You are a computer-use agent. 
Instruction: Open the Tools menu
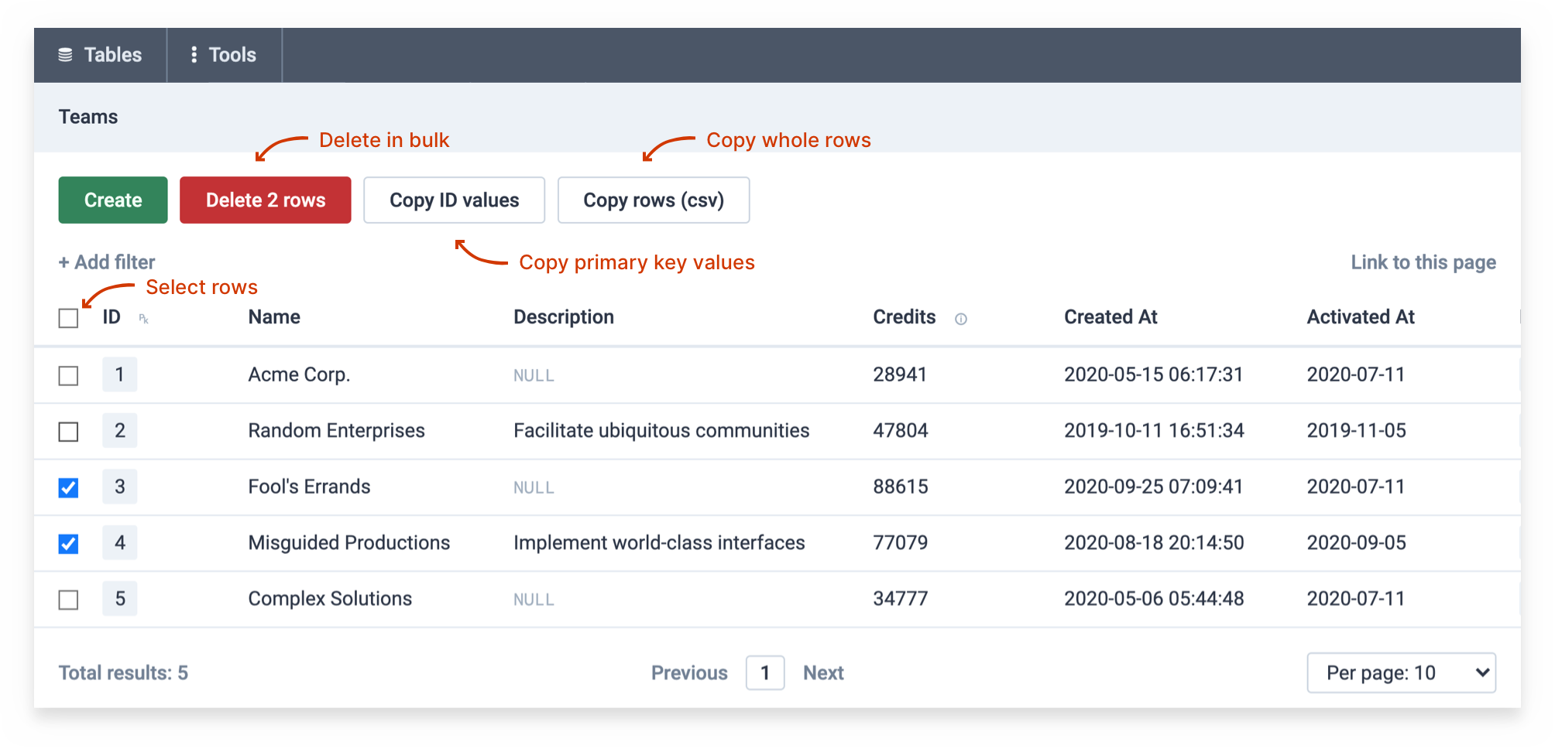point(225,55)
